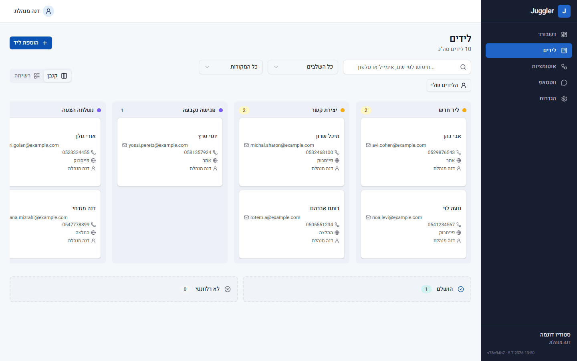Open the דשבורד dashboard sidebar item
This screenshot has height=361, width=577.
pos(529,34)
